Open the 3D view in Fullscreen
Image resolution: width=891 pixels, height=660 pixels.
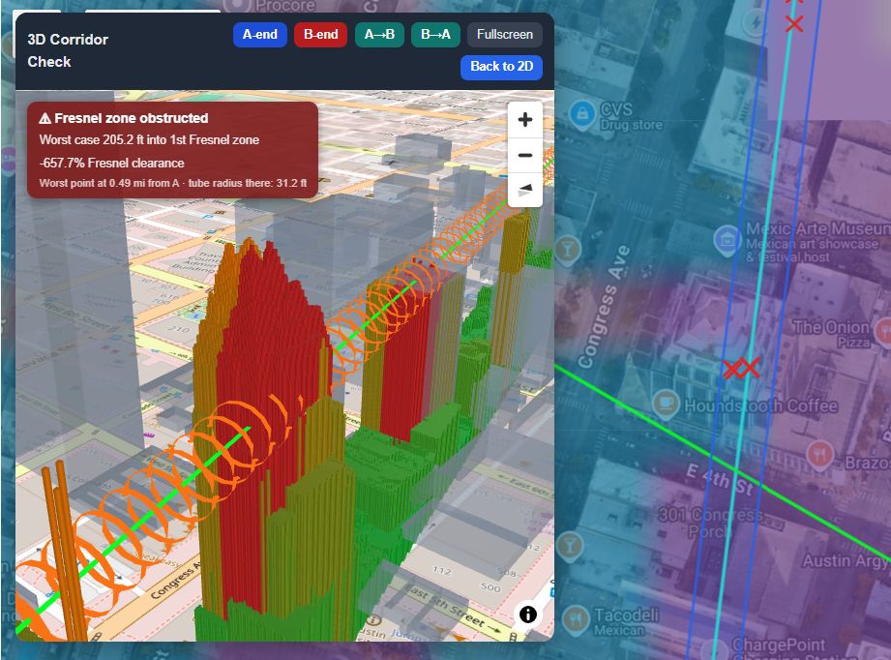coord(505,35)
